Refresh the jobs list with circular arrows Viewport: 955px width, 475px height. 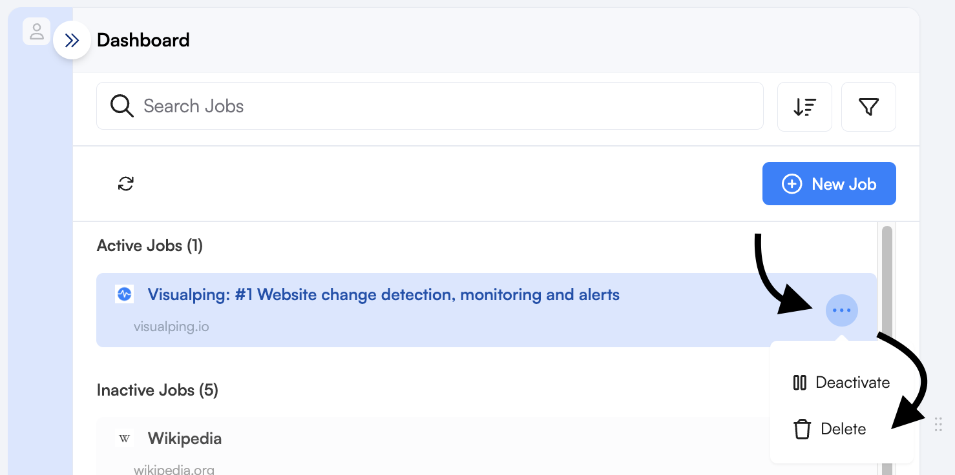[125, 184]
